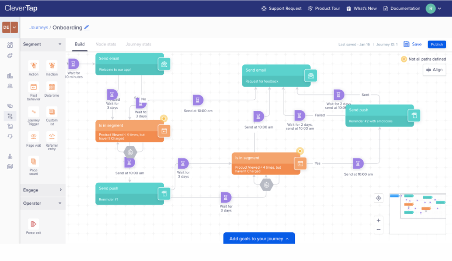
Task: Recenter the canvas with the locate icon
Action: click(x=378, y=198)
